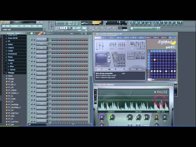The height and width of the screenshot is (147, 196).
Task: Open keyboard editor icon in step sequencer header
Action: tap(86, 33)
